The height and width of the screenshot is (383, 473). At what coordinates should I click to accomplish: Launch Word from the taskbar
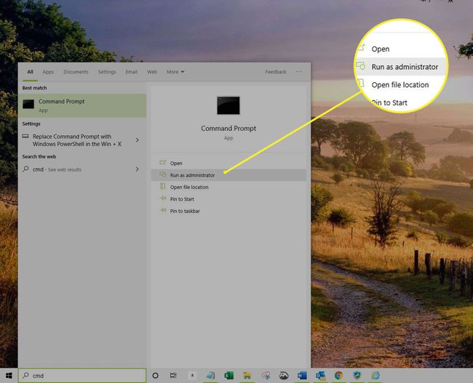tap(302, 376)
